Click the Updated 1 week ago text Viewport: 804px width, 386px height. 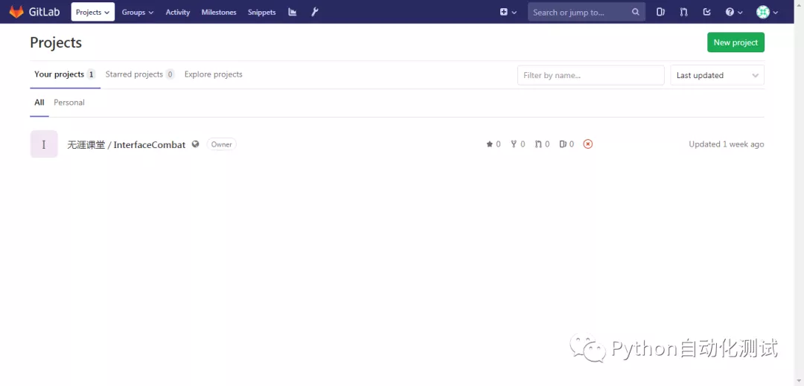click(727, 144)
